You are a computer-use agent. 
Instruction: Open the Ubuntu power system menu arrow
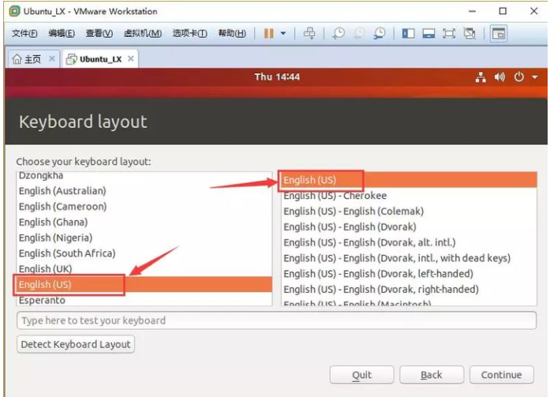pos(534,77)
